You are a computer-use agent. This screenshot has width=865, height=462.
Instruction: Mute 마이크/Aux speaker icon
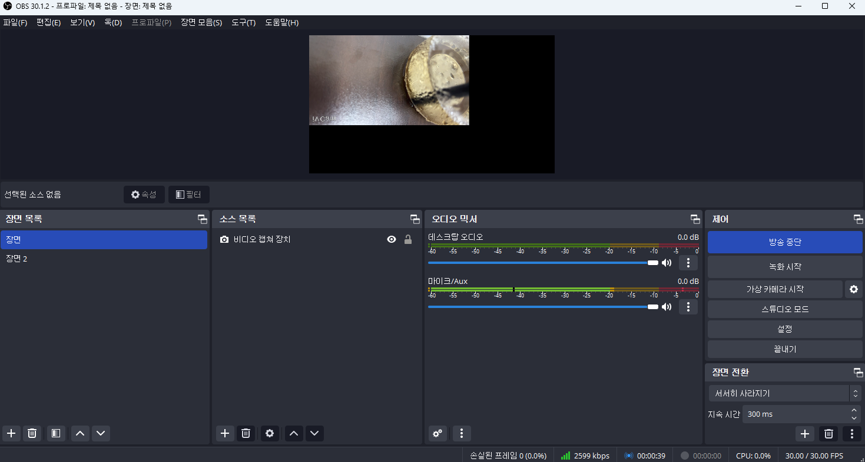point(667,307)
